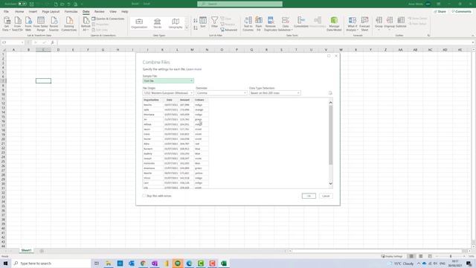The image size is (476, 268).
Task: Click the Comments button
Action: point(461,12)
